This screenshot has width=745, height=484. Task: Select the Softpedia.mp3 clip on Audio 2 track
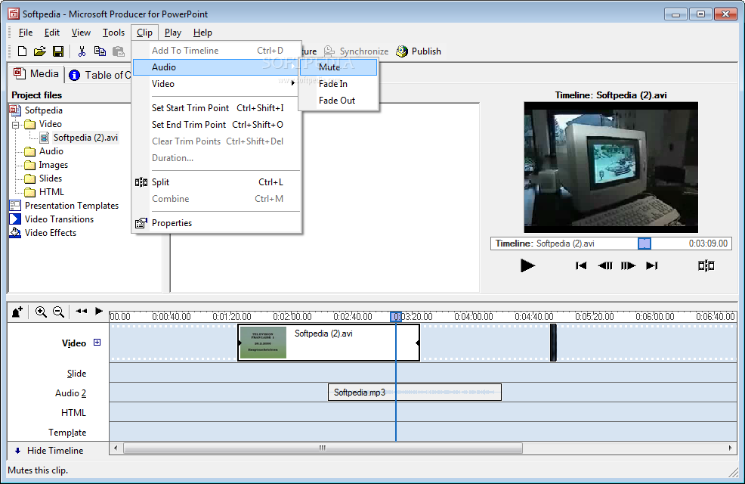point(414,392)
